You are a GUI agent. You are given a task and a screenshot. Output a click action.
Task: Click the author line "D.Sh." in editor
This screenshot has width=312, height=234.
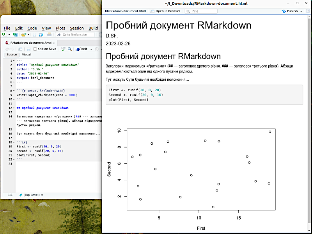pyautogui.click(x=30, y=69)
